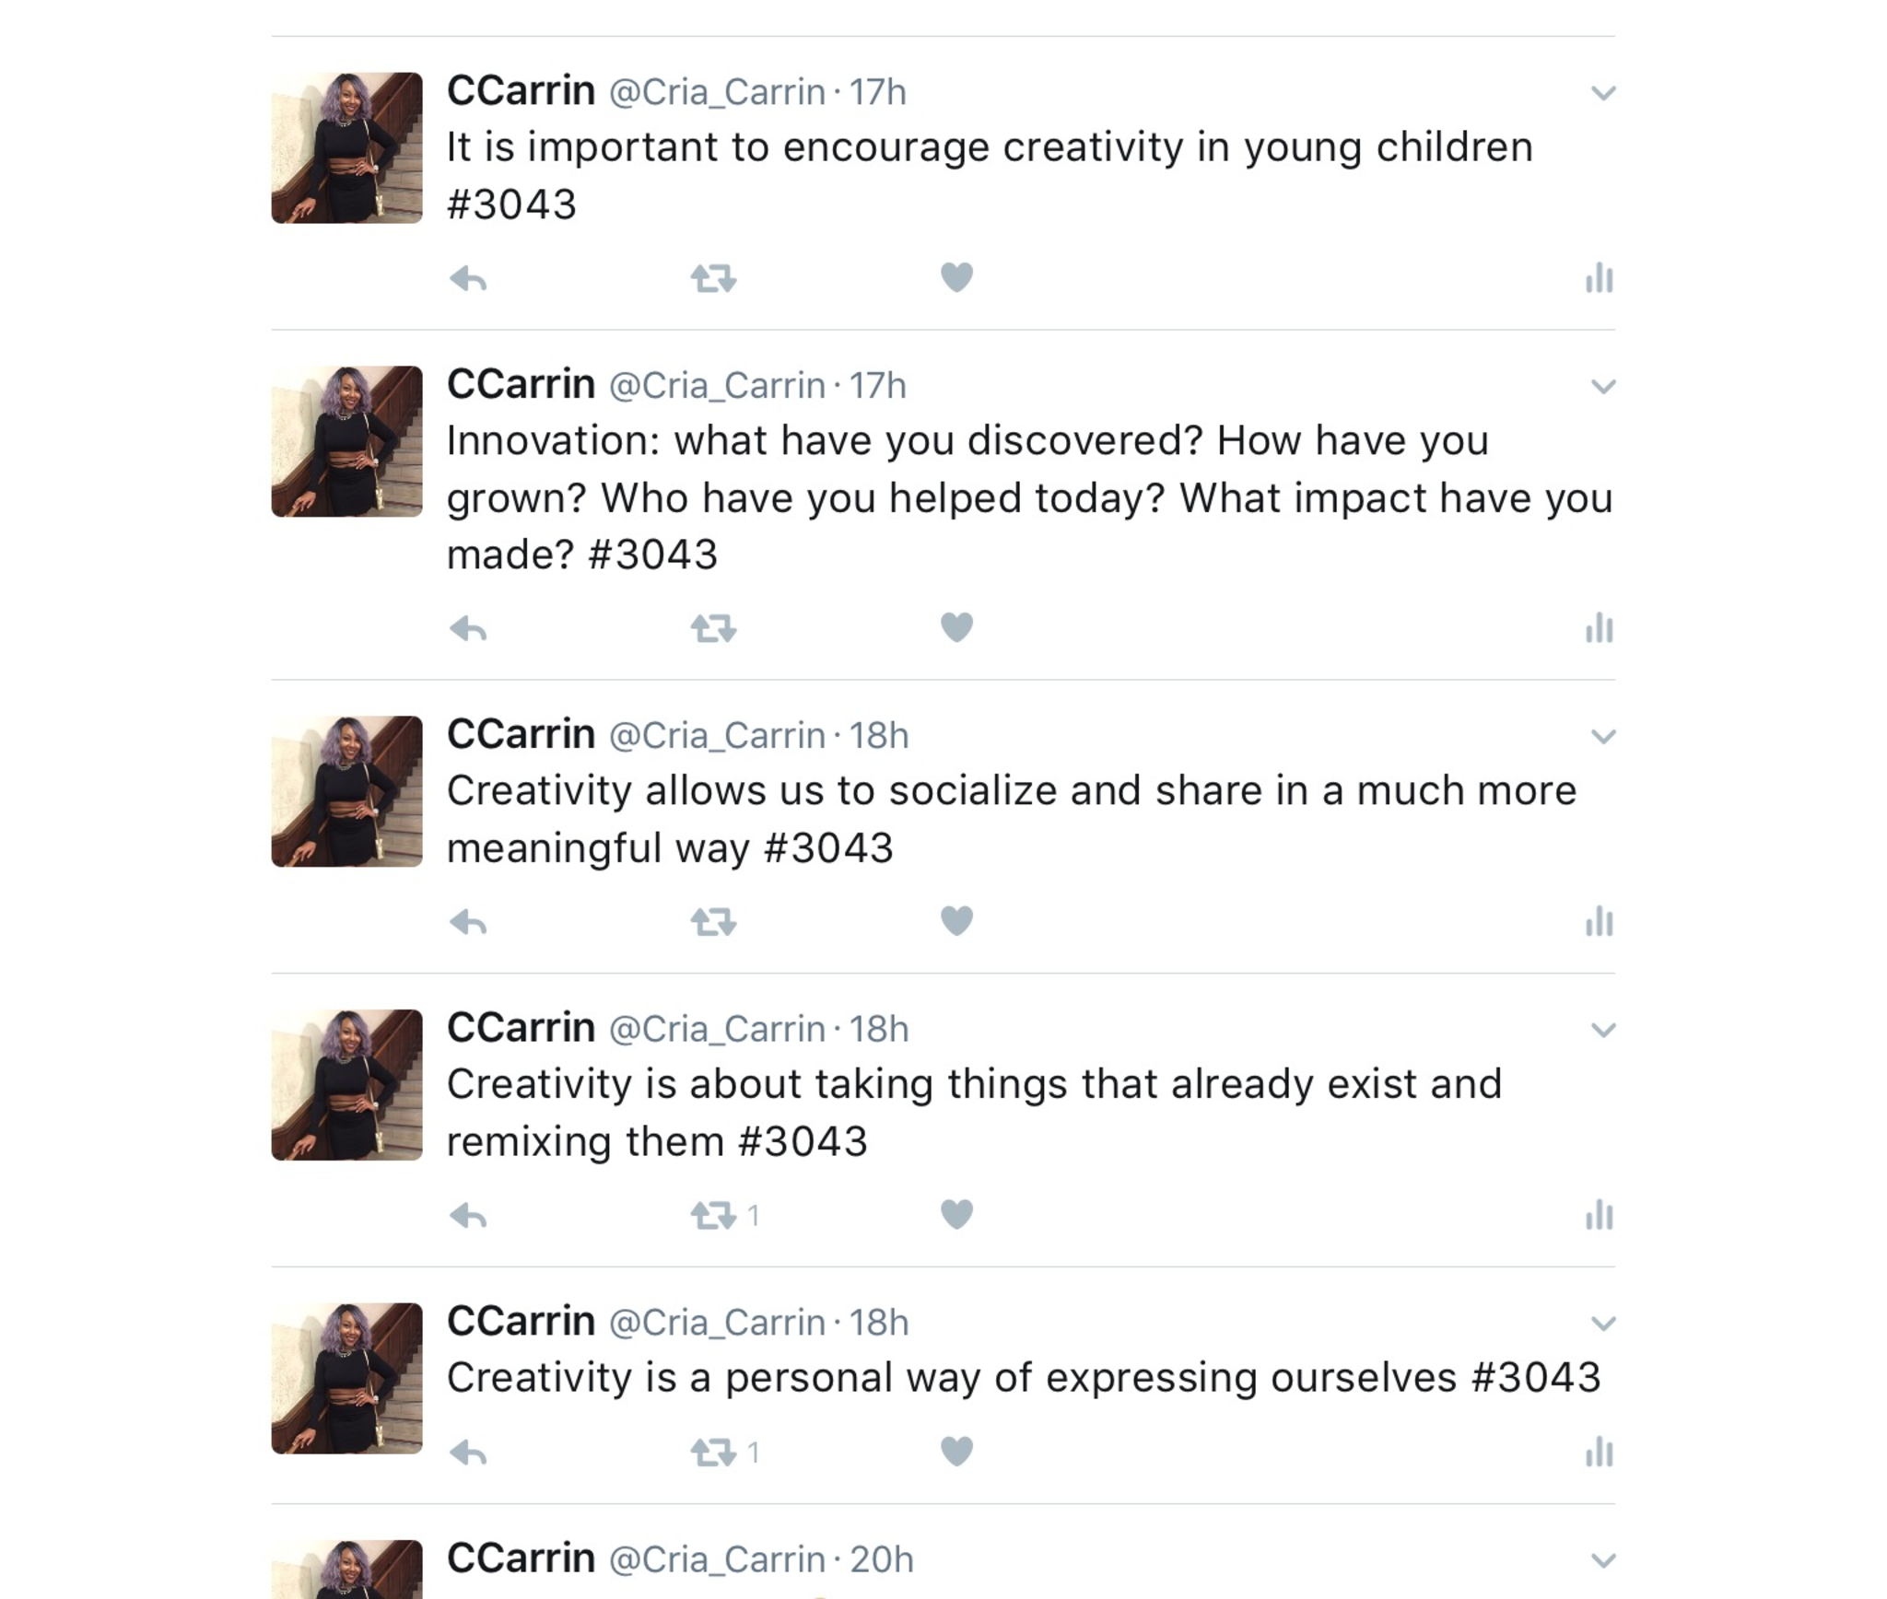Screen dimensions: 1887x1599
Task: View analytics for the Innovation tweet
Action: click(1599, 628)
